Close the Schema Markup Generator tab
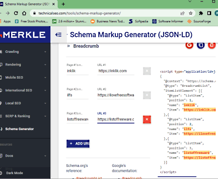 click(x=54, y=4)
